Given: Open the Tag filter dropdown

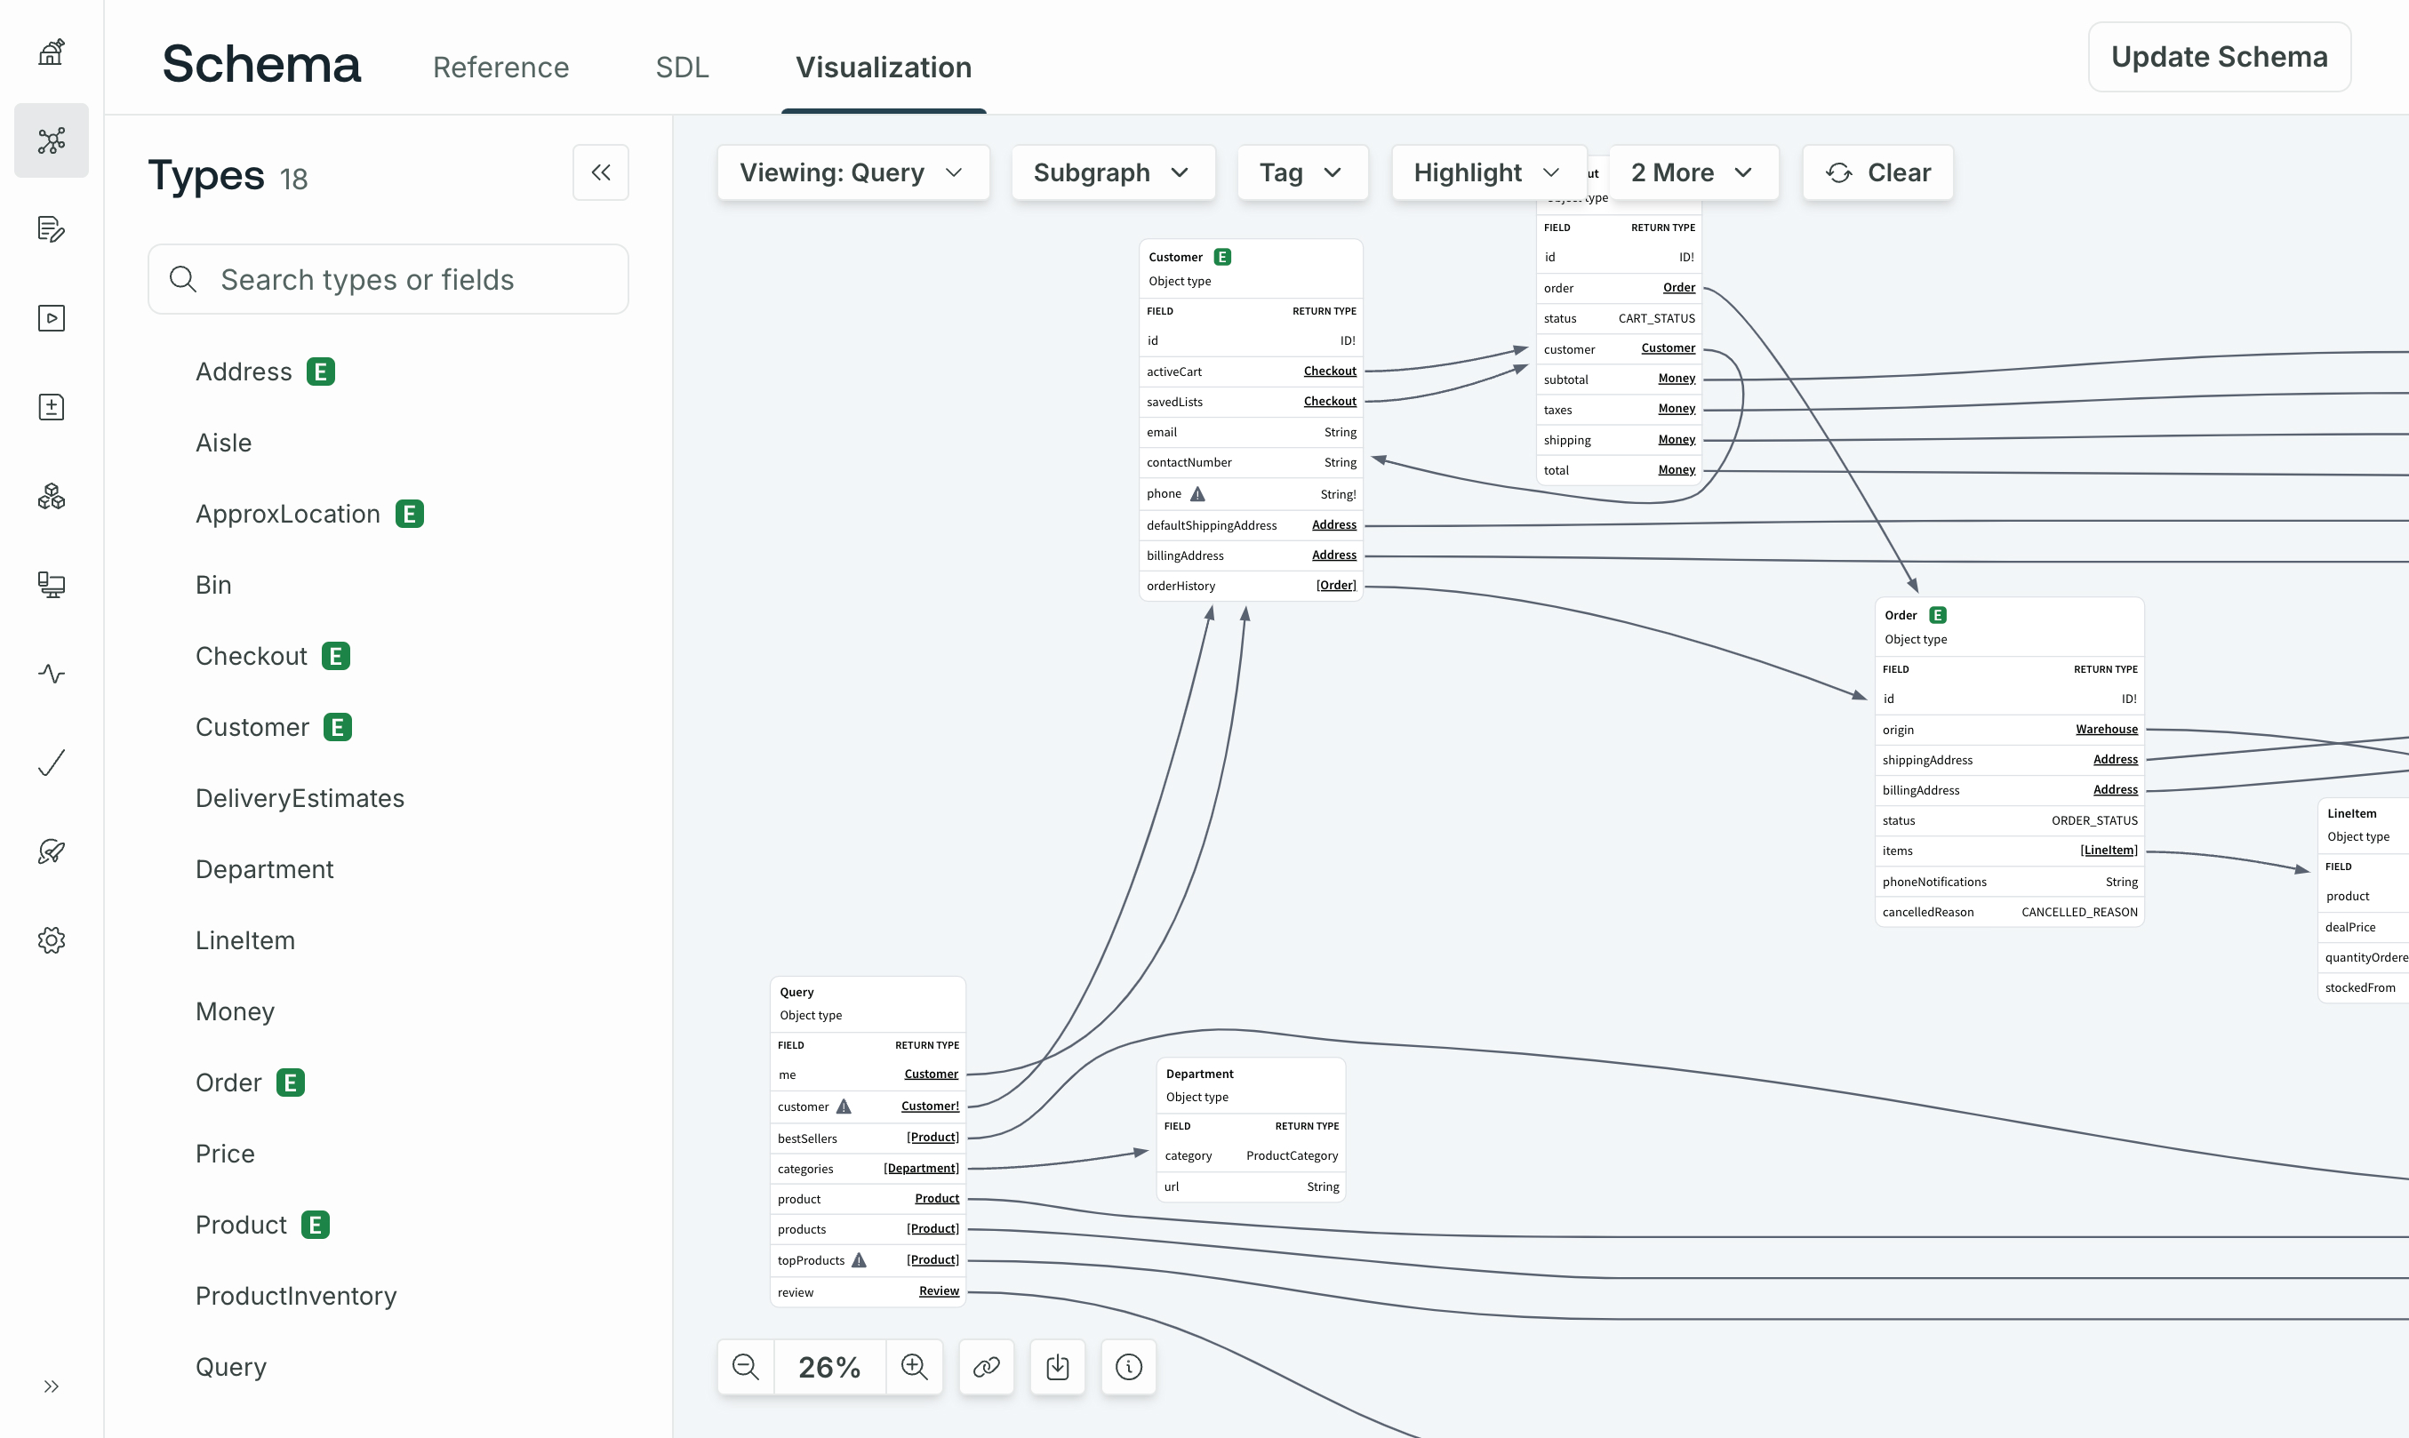Looking at the screenshot, I should point(1302,172).
